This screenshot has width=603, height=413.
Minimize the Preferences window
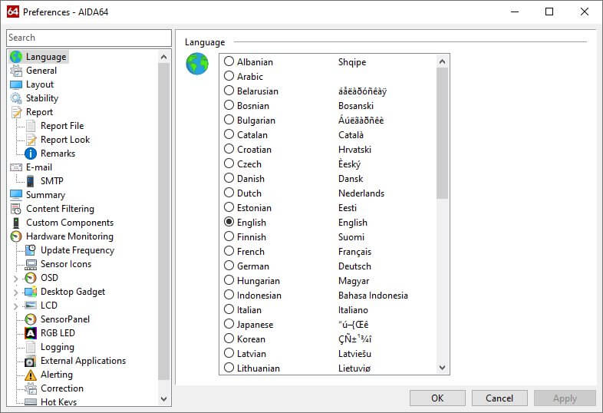515,12
